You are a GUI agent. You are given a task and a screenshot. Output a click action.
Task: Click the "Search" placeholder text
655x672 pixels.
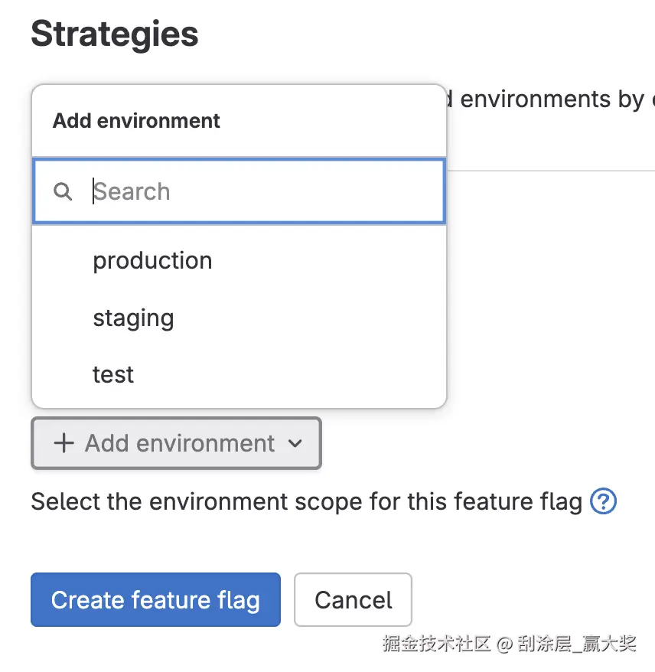[132, 191]
